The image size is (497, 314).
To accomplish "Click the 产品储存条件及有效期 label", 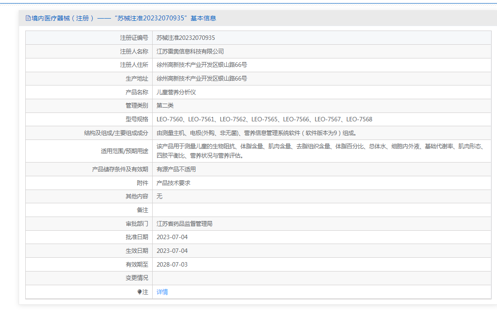I will [x=120, y=169].
